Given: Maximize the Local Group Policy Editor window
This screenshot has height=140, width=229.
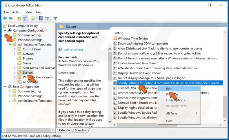Looking at the screenshot, I should [x=209, y=5].
